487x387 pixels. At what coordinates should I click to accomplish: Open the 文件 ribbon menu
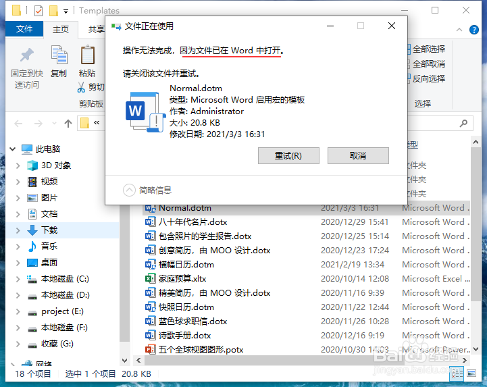[24, 29]
